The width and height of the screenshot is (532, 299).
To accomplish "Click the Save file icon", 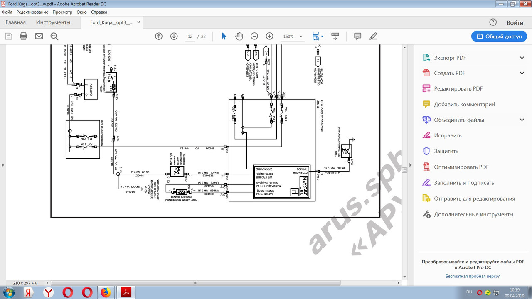I will pyautogui.click(x=8, y=36).
